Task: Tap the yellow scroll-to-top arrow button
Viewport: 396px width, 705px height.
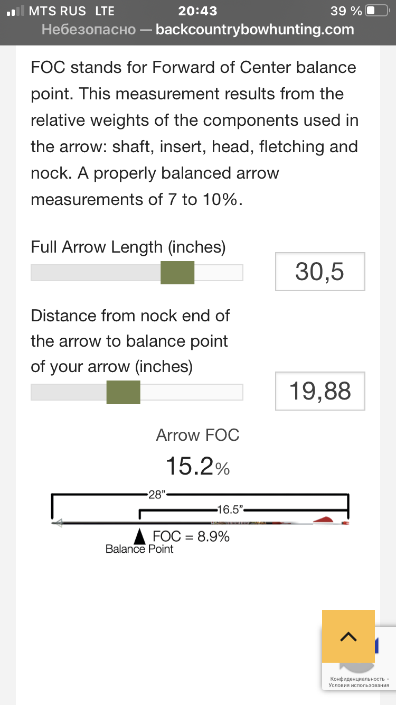Action: coord(348,636)
